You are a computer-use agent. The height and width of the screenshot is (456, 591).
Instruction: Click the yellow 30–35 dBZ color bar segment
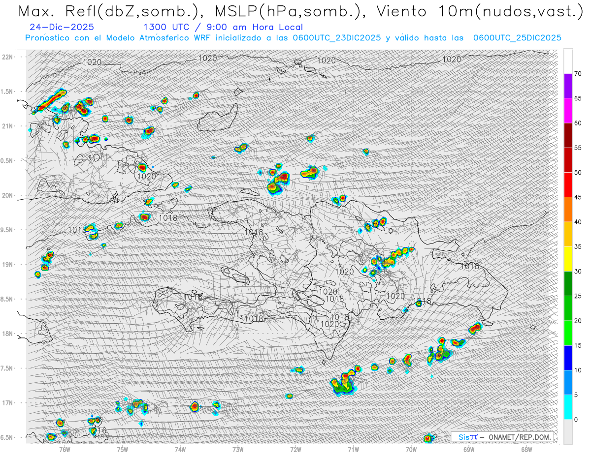coord(568,259)
